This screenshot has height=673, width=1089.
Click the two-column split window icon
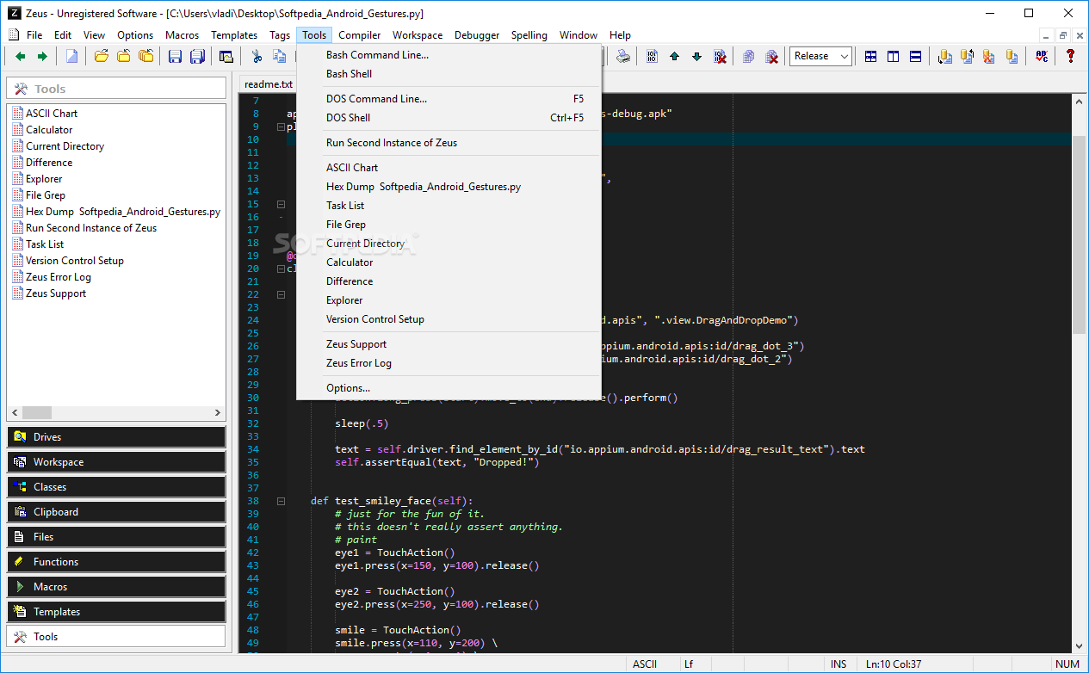tap(894, 57)
